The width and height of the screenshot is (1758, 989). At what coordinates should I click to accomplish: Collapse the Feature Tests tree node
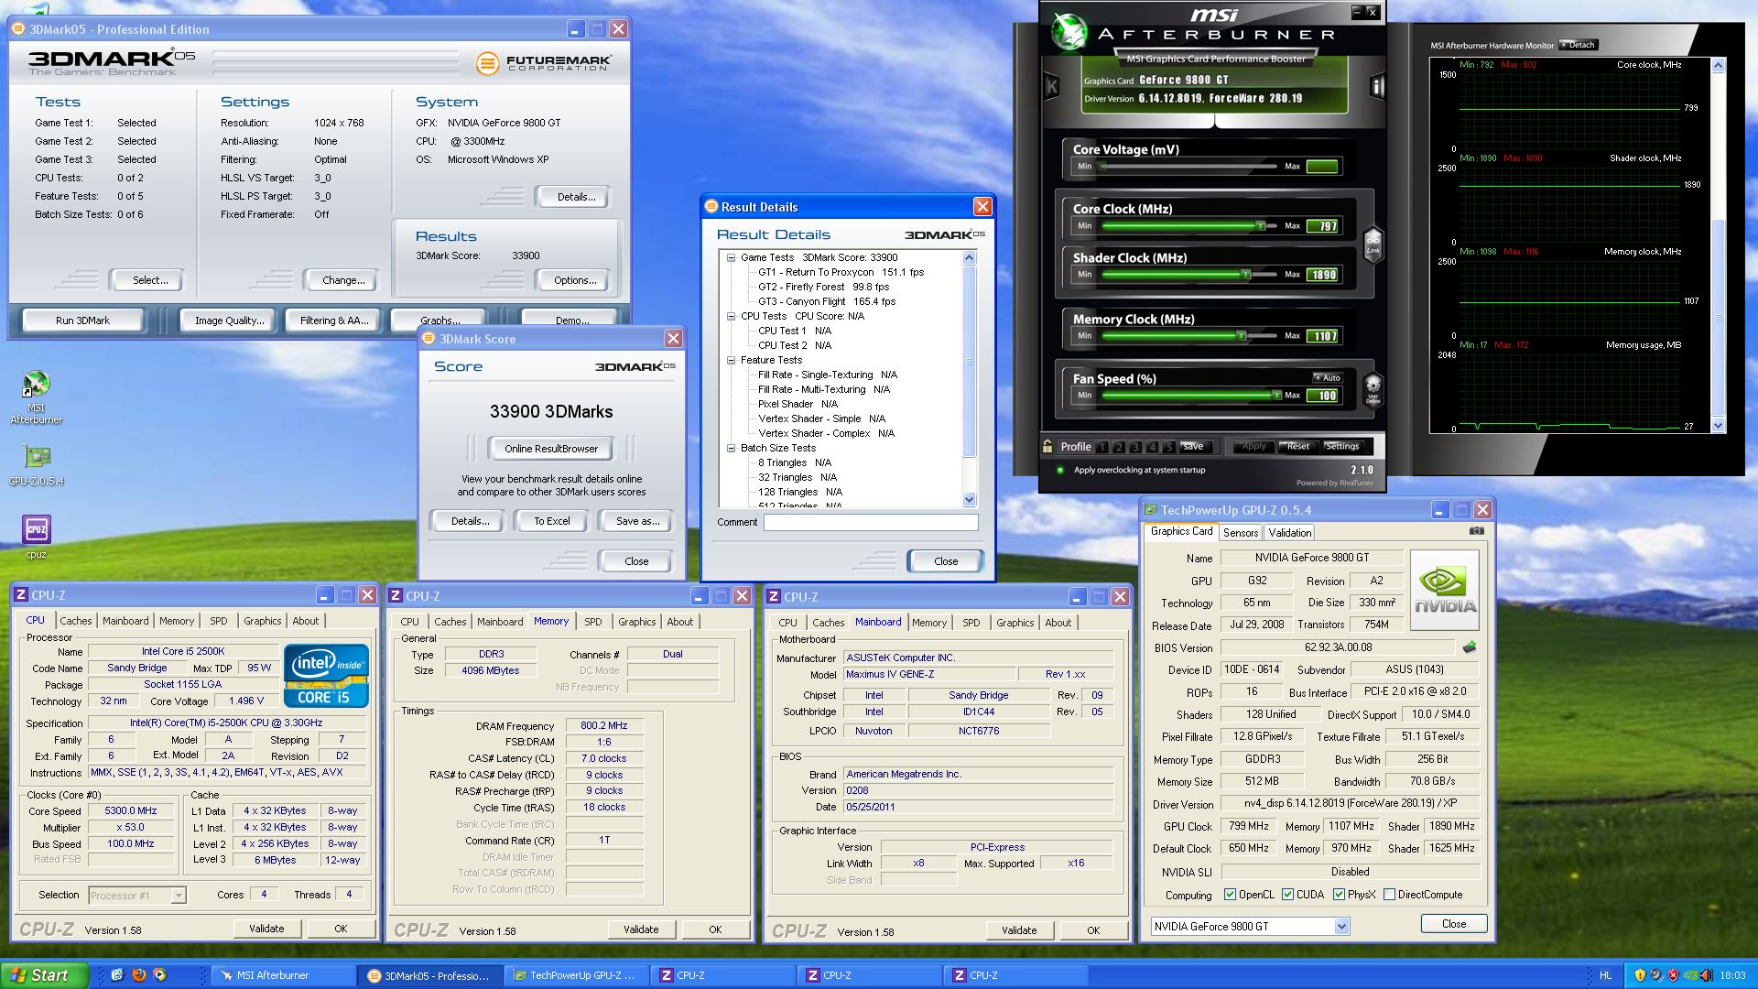click(732, 360)
